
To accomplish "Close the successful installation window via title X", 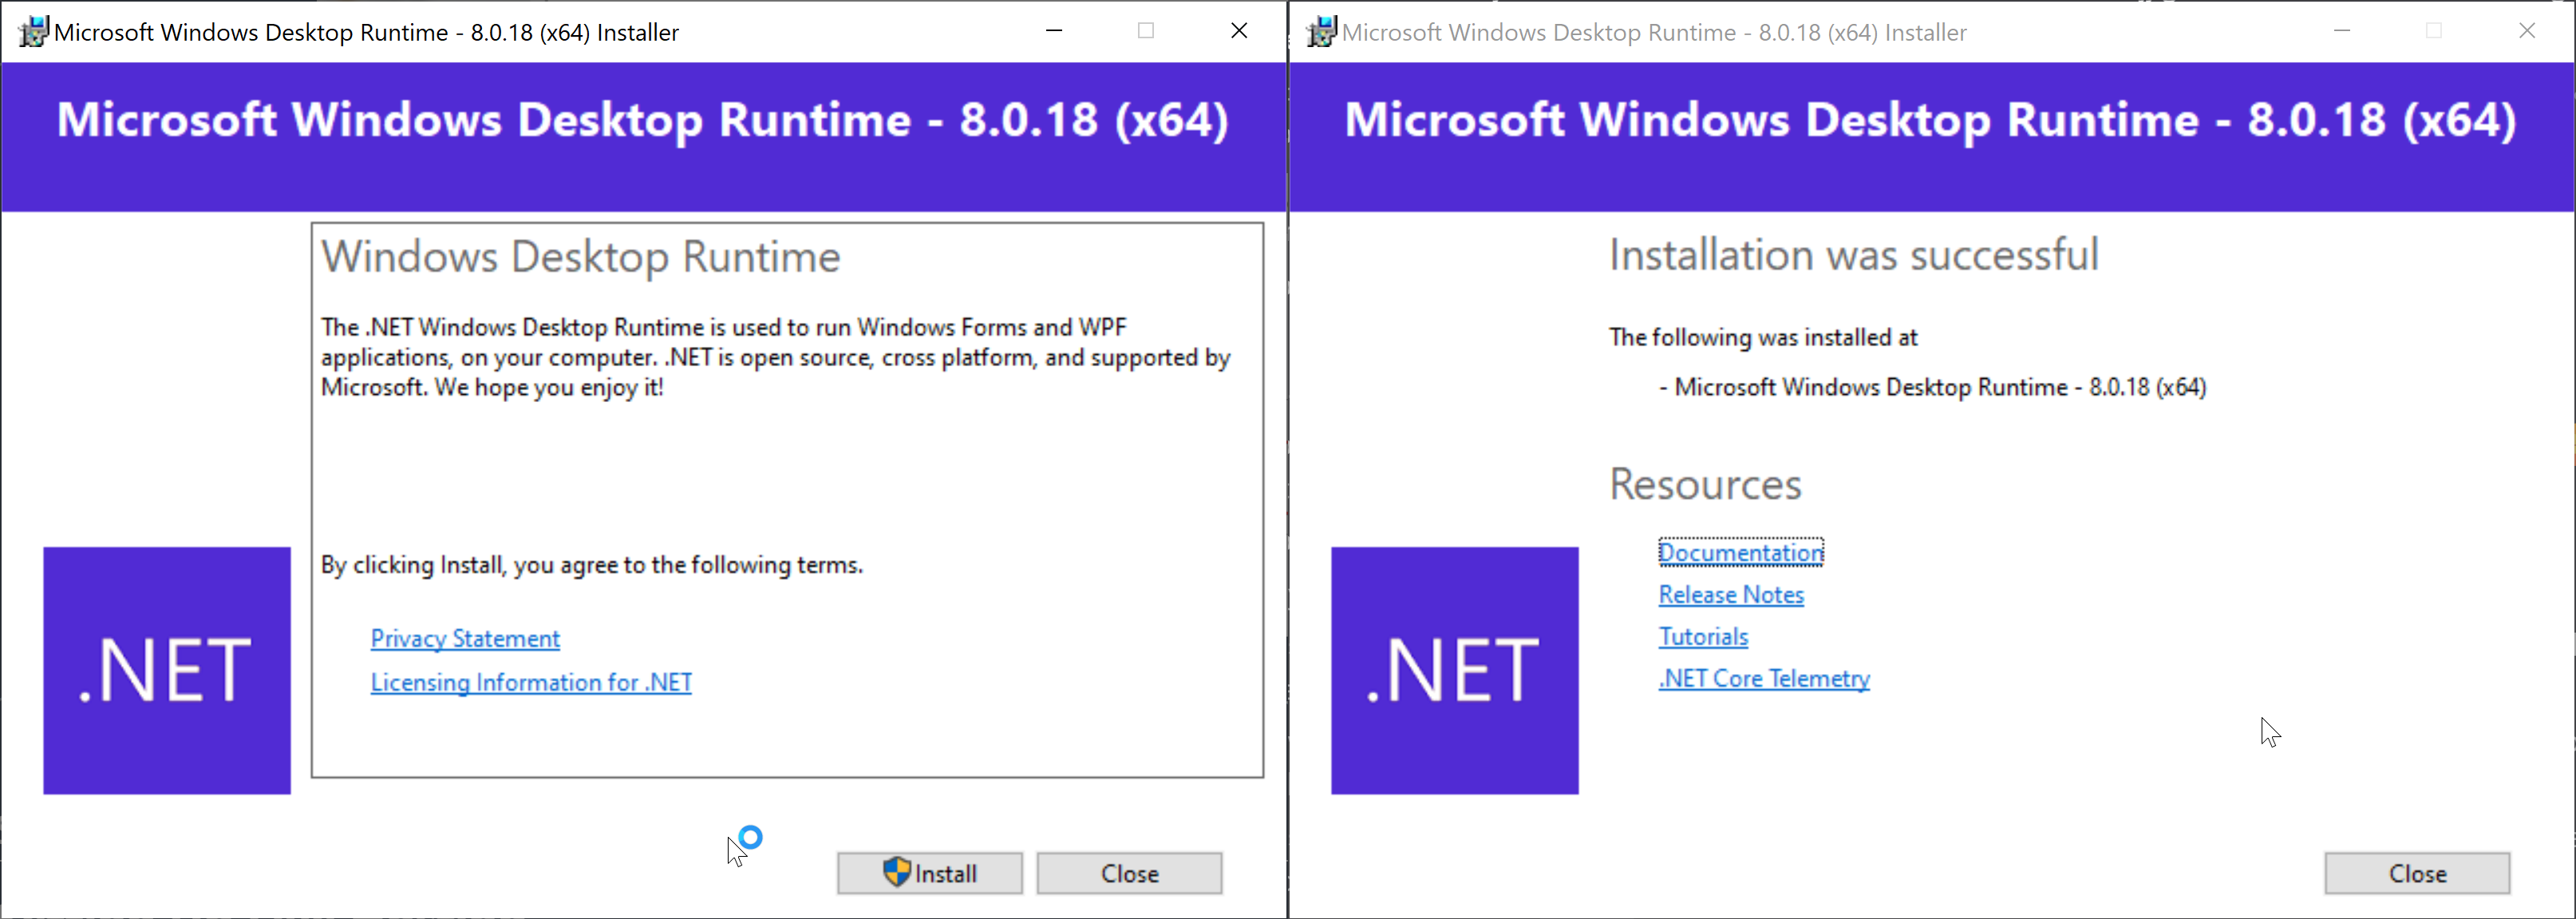I will point(2527,31).
